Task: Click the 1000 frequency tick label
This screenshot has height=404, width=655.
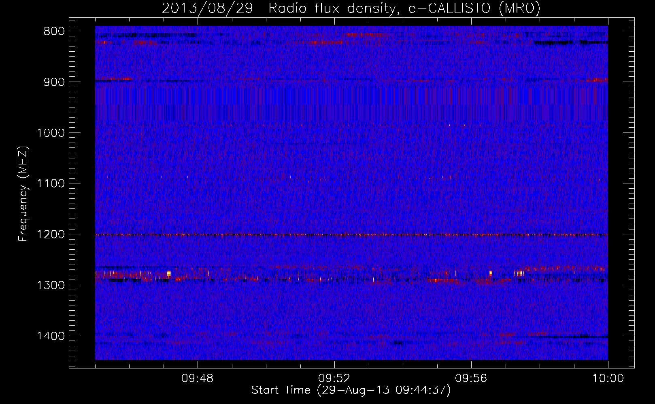Action: pyautogui.click(x=51, y=133)
